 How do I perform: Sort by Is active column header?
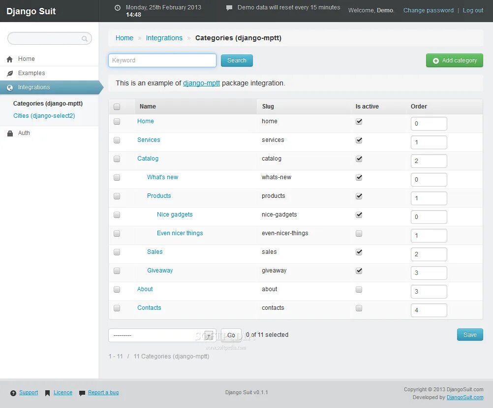(367, 107)
